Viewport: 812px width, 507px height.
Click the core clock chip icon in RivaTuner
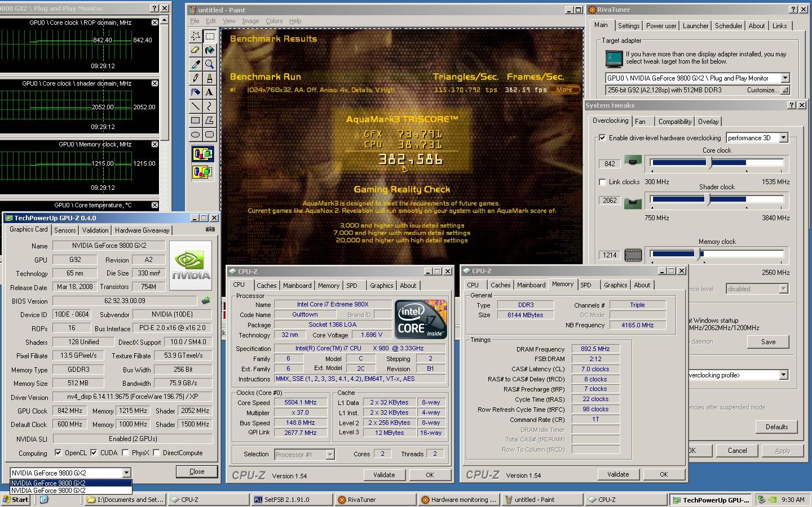click(x=633, y=162)
